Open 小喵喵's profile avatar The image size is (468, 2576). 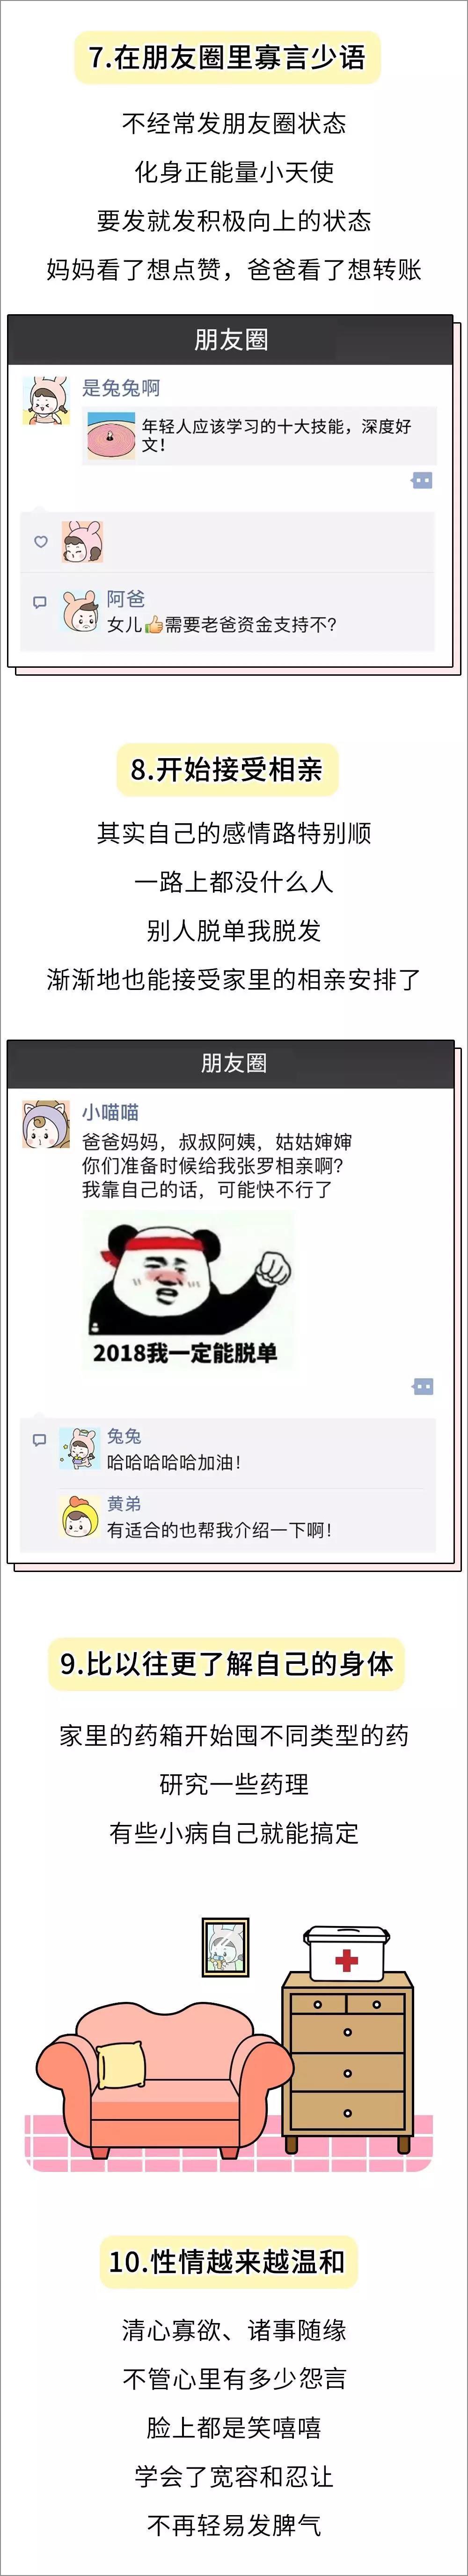46,1124
